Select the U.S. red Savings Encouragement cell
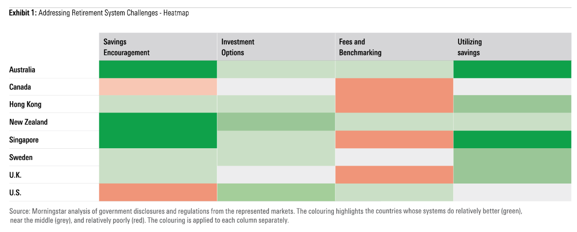 coord(158,192)
